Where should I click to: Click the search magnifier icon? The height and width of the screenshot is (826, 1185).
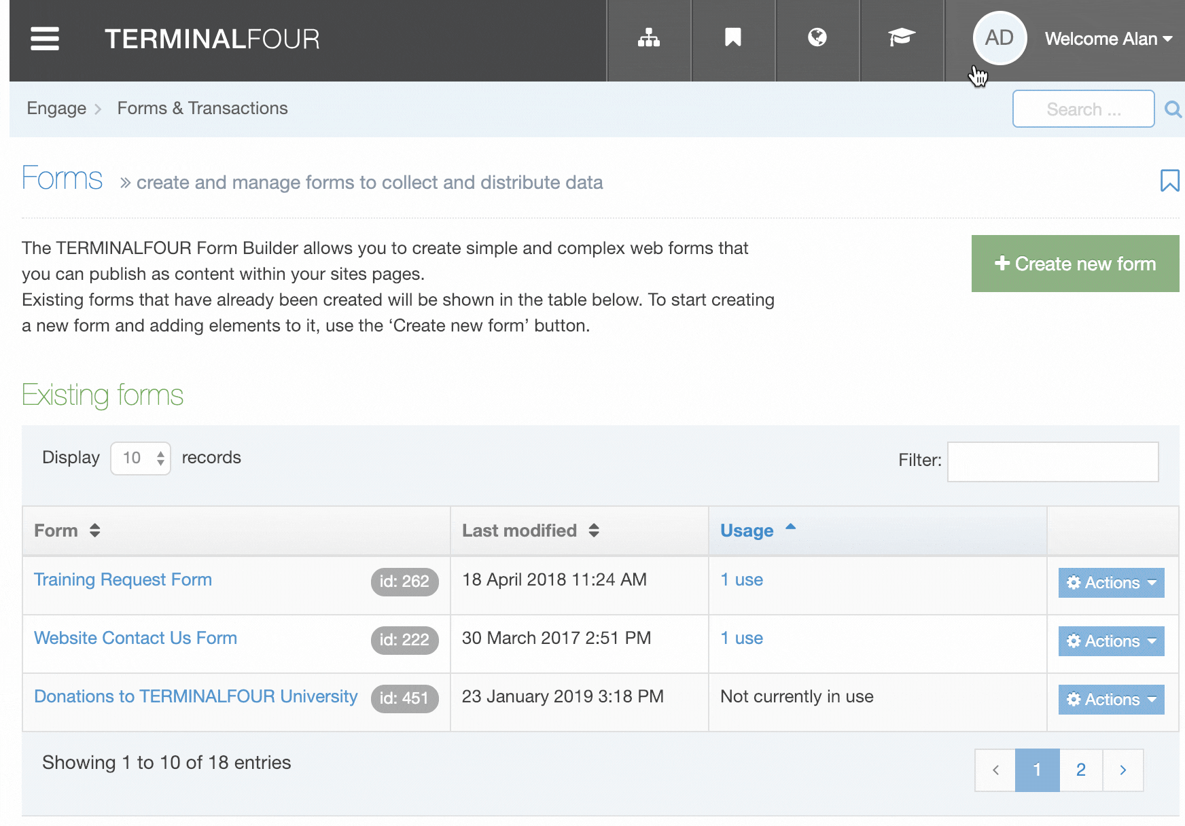click(1172, 109)
